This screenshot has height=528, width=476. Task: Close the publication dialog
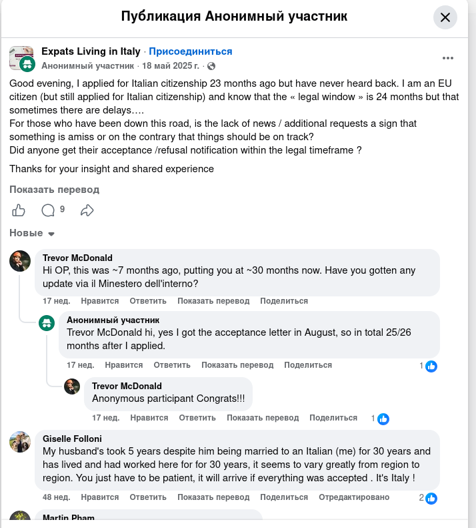pyautogui.click(x=445, y=17)
